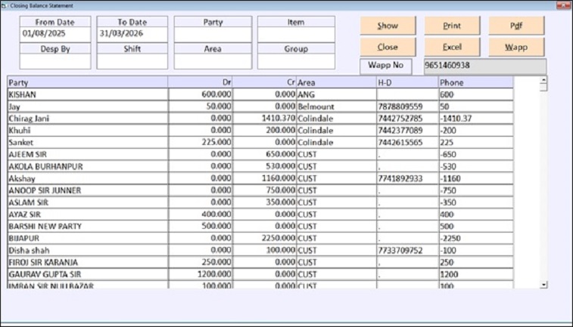Click the window title bar icon

tap(4, 5)
